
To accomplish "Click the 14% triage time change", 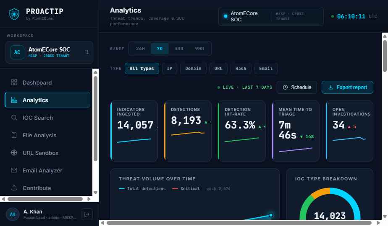I will click(307, 136).
